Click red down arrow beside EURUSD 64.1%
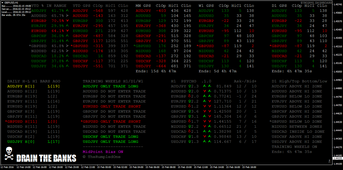Image resolution: width=343 pixels, height=170 pixels. pyautogui.click(x=67, y=31)
